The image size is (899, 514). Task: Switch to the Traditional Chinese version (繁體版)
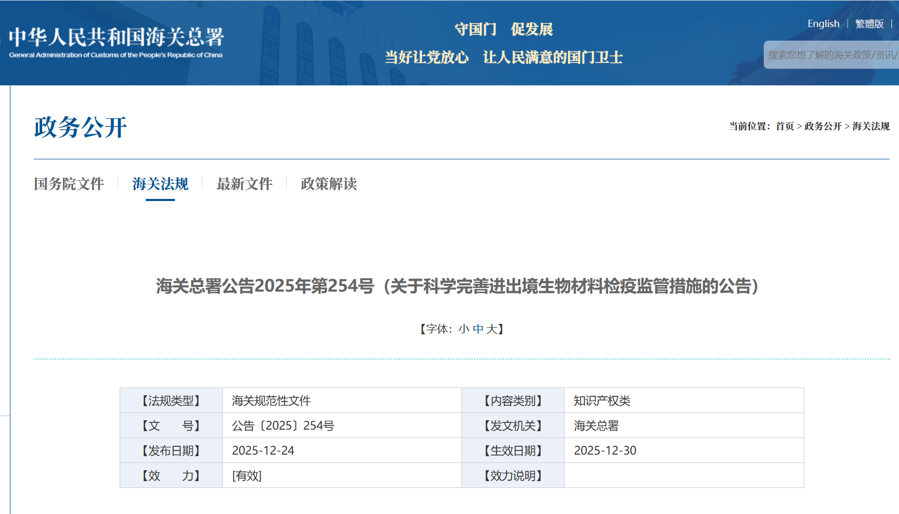tap(869, 24)
